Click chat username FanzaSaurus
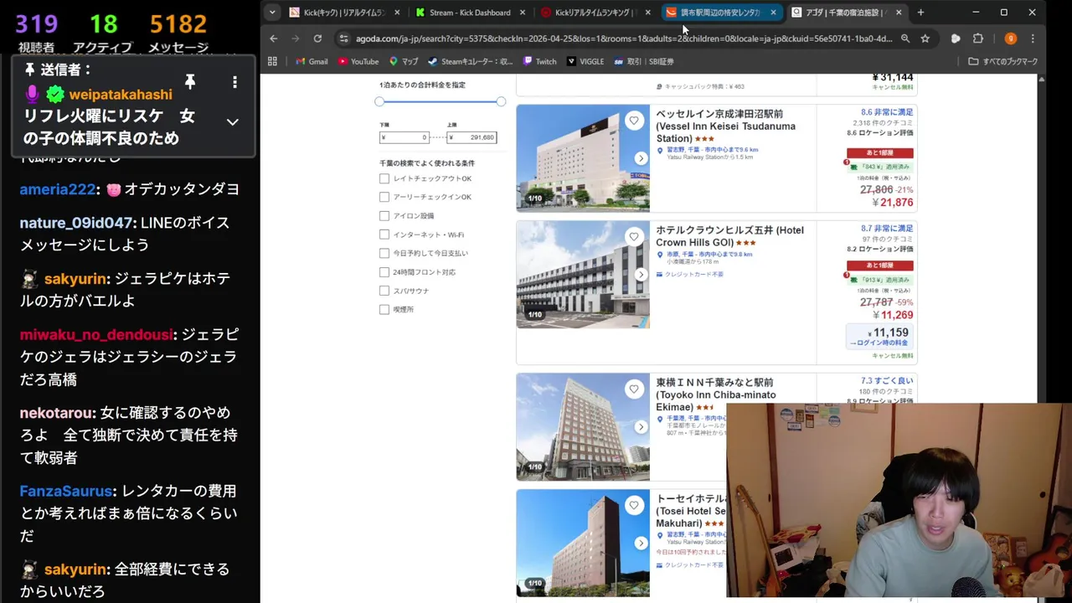This screenshot has width=1072, height=603. tap(66, 491)
